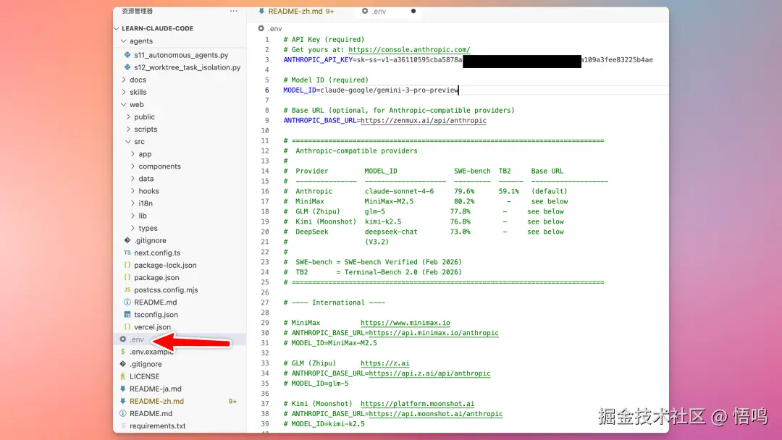Click the git icon beside root .gitignore
Screen dimensions: 782x440
click(x=122, y=364)
